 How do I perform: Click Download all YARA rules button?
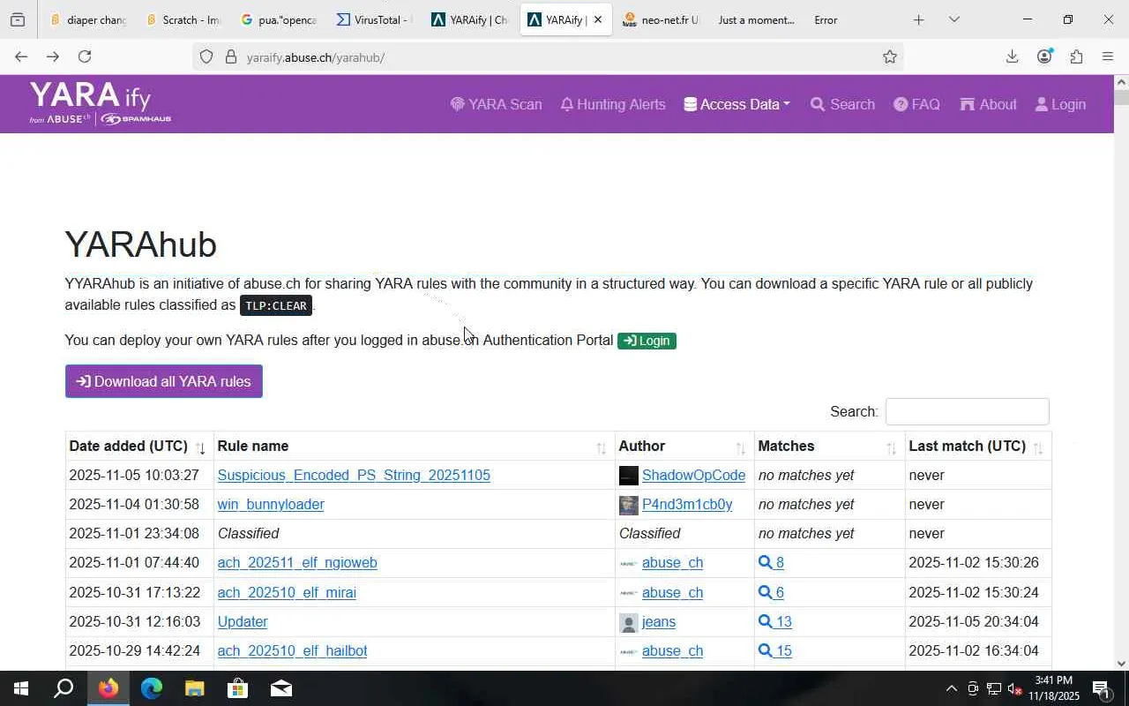click(164, 381)
